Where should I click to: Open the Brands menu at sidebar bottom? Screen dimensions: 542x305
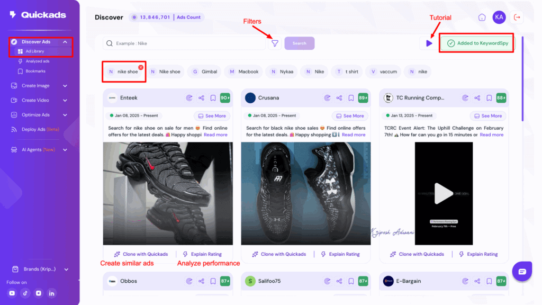coord(35,269)
